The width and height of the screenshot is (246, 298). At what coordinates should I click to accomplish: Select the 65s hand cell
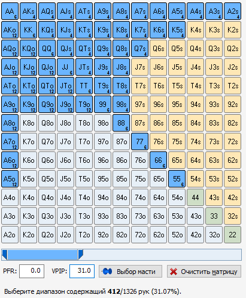pos(177,160)
